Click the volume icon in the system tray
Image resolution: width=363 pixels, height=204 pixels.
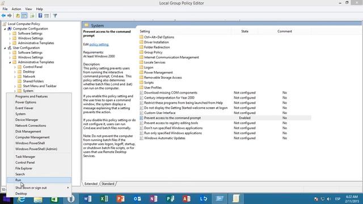pos(329,199)
